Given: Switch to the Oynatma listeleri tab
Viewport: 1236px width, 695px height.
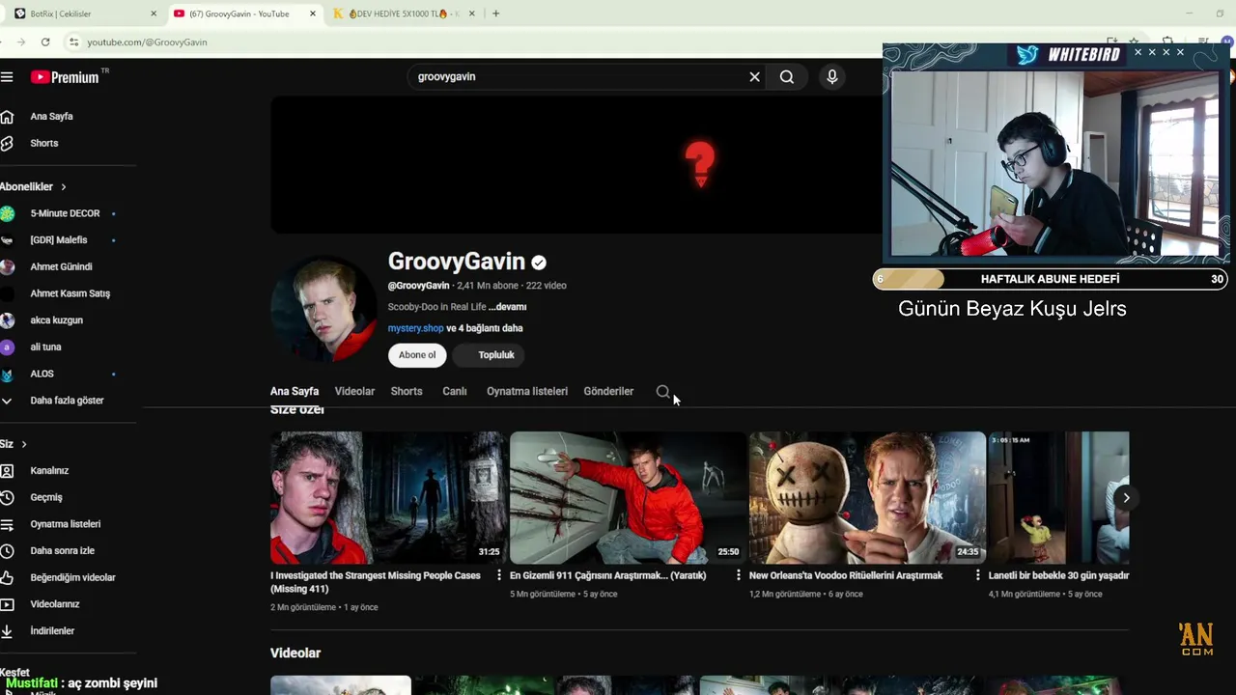Looking at the screenshot, I should click(527, 392).
